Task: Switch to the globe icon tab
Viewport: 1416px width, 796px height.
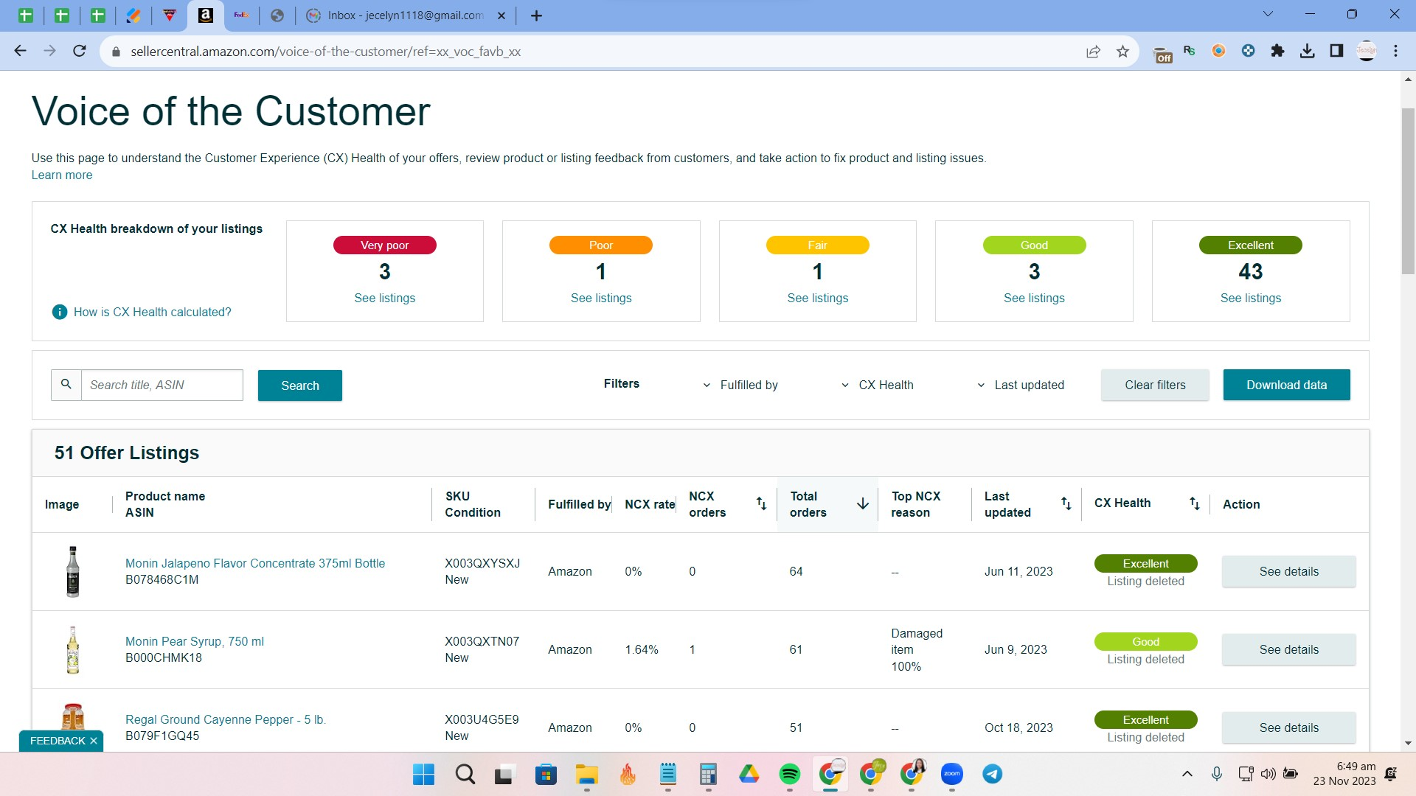Action: (277, 15)
